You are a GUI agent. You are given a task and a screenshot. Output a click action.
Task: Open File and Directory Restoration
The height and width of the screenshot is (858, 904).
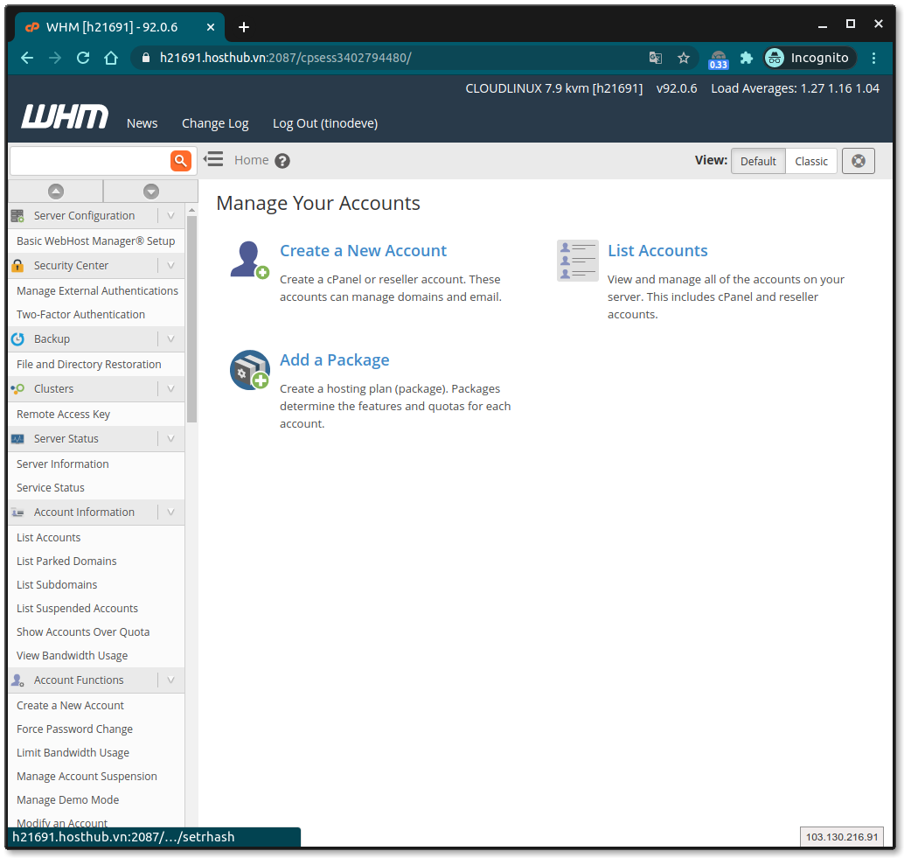[x=89, y=365]
